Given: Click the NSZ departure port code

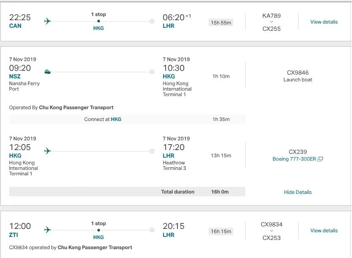Looking at the screenshot, I should pos(15,76).
